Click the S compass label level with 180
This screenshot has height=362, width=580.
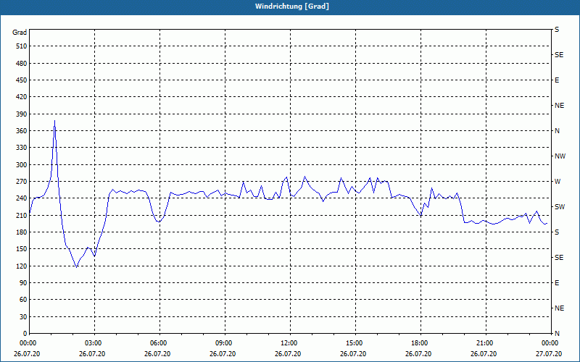(x=557, y=232)
